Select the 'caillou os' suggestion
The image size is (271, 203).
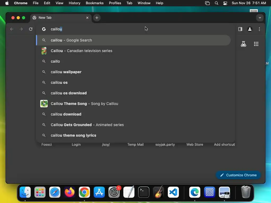(133, 82)
